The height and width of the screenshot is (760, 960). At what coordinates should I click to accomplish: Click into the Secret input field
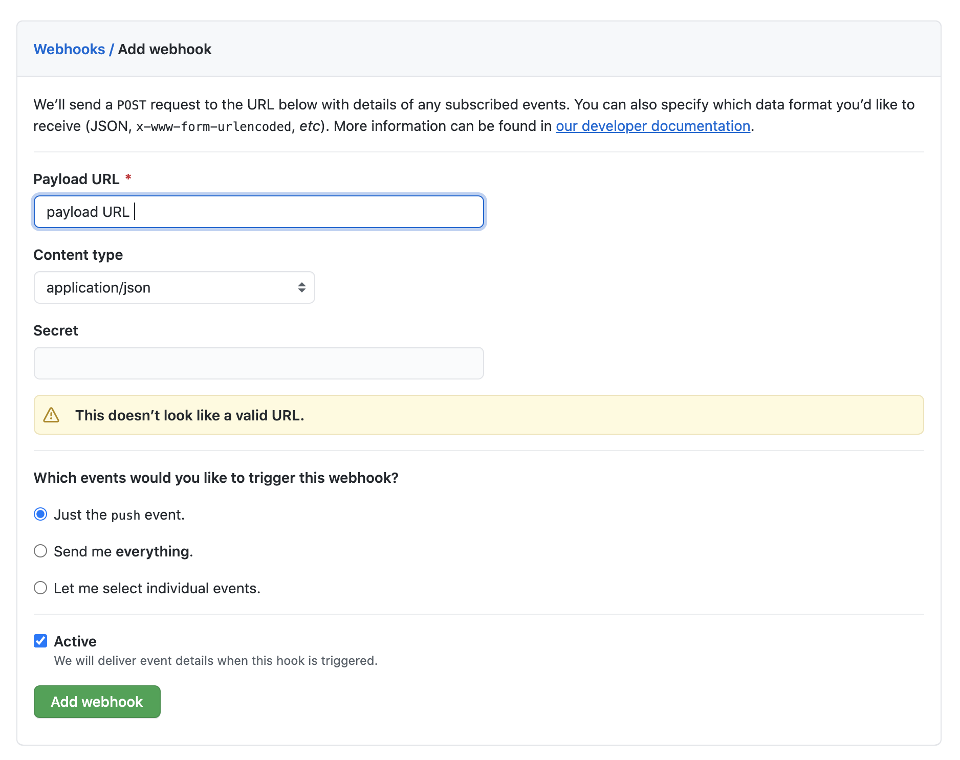click(258, 363)
